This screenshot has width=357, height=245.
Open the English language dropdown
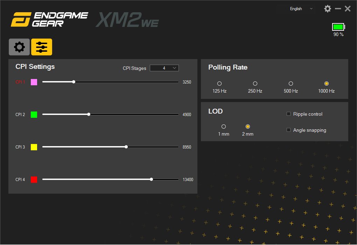point(301,9)
